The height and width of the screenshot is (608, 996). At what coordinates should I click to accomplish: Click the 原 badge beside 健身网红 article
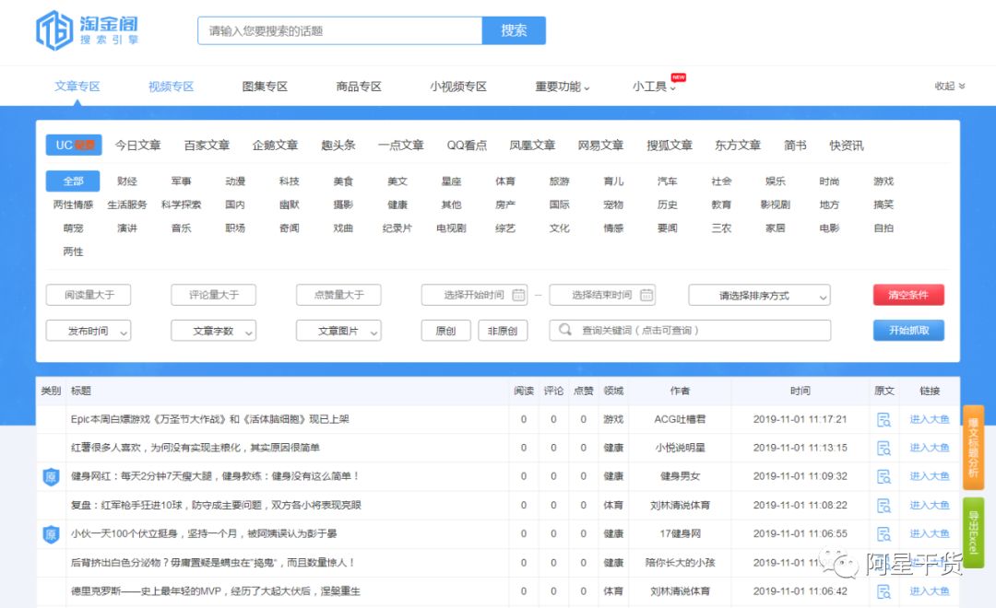coord(51,476)
